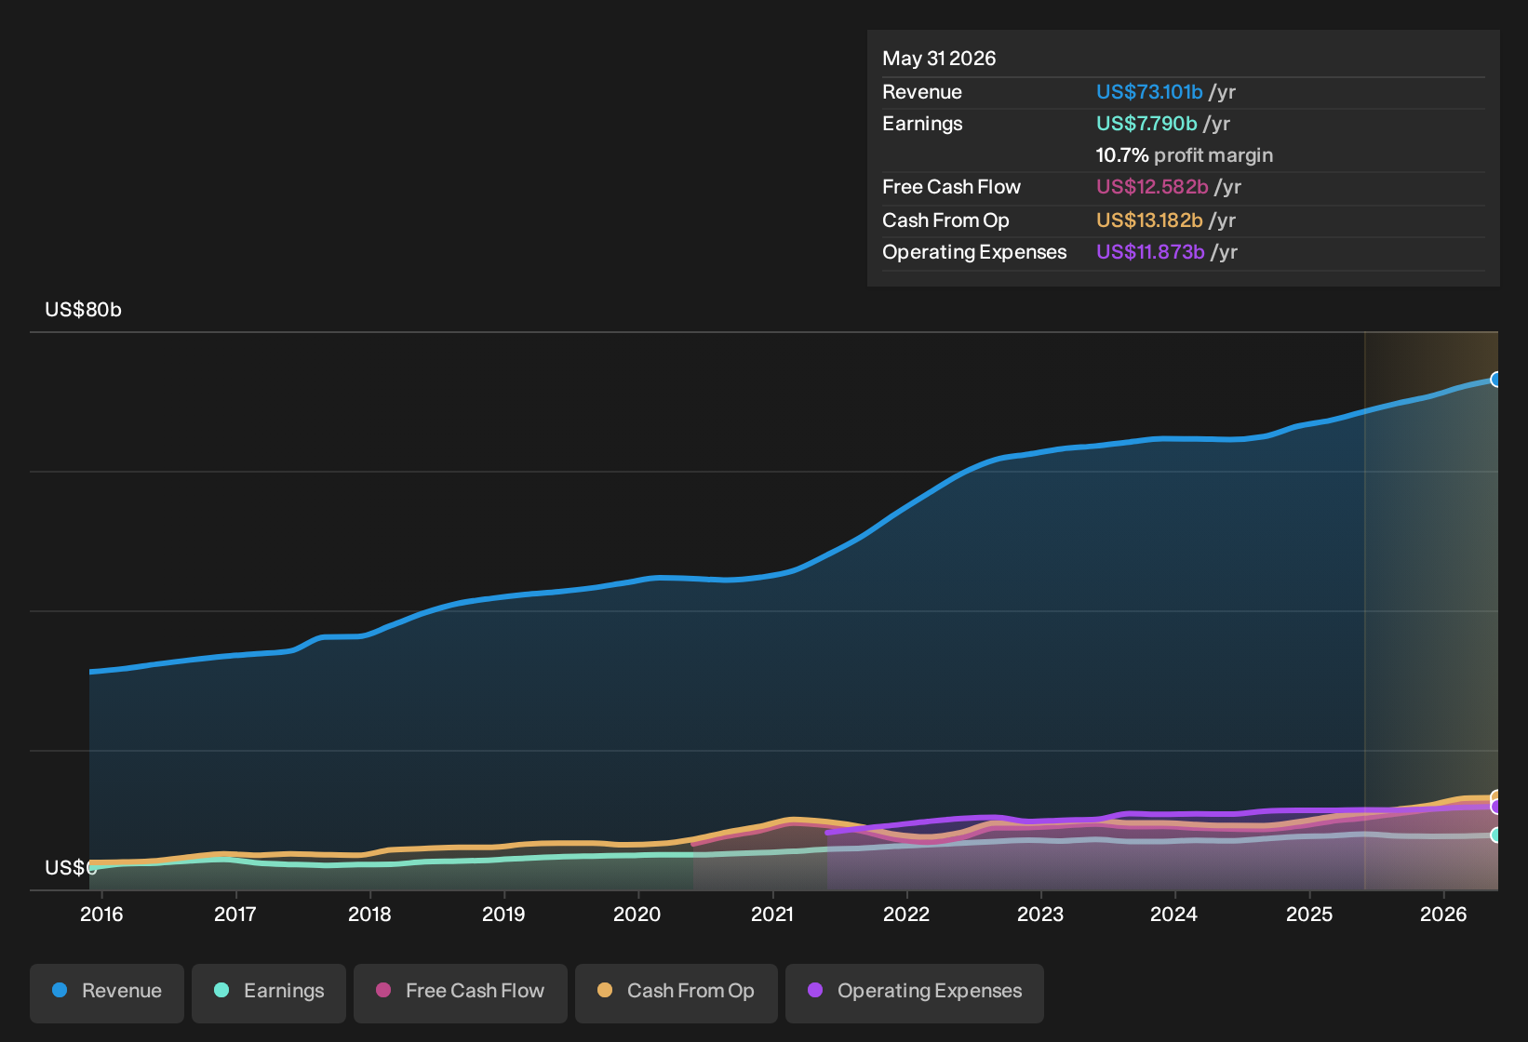Click the 2026 x-axis label

click(1443, 915)
